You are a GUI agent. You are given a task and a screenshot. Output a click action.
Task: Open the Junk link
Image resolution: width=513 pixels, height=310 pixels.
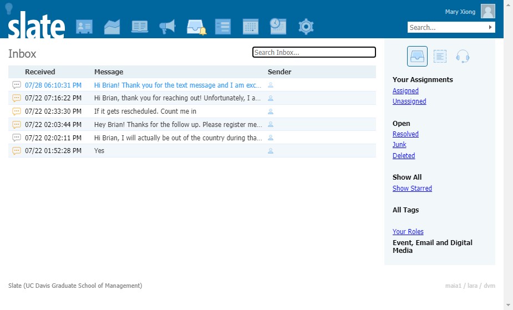[399, 145]
